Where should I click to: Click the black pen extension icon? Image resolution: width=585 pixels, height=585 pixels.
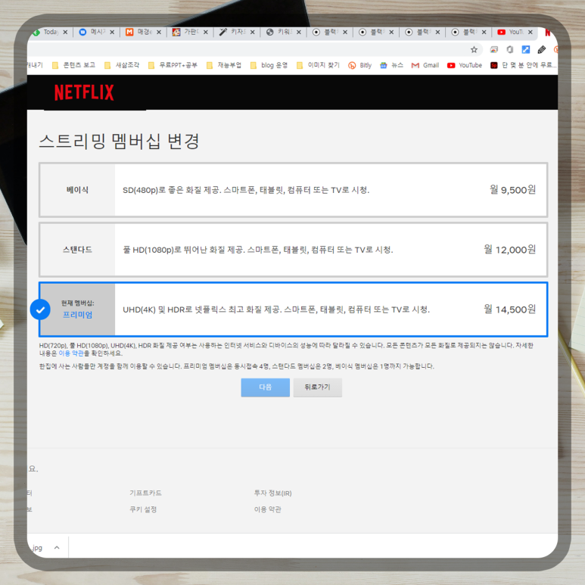pos(542,49)
